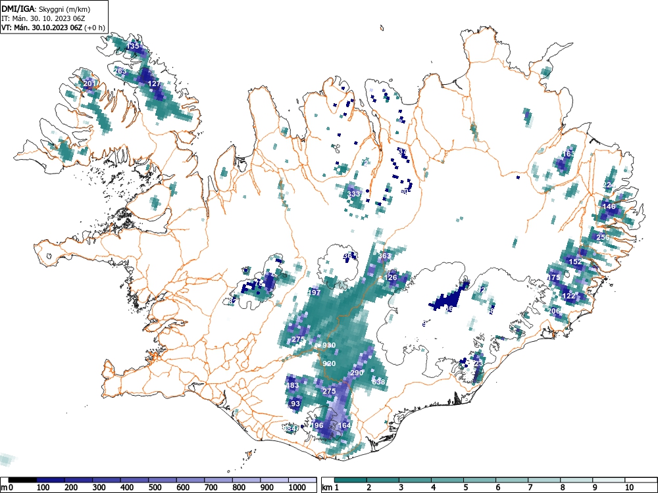This screenshot has height=493, width=658.
Task: Select the '1000' legend label
Action: coord(297,488)
